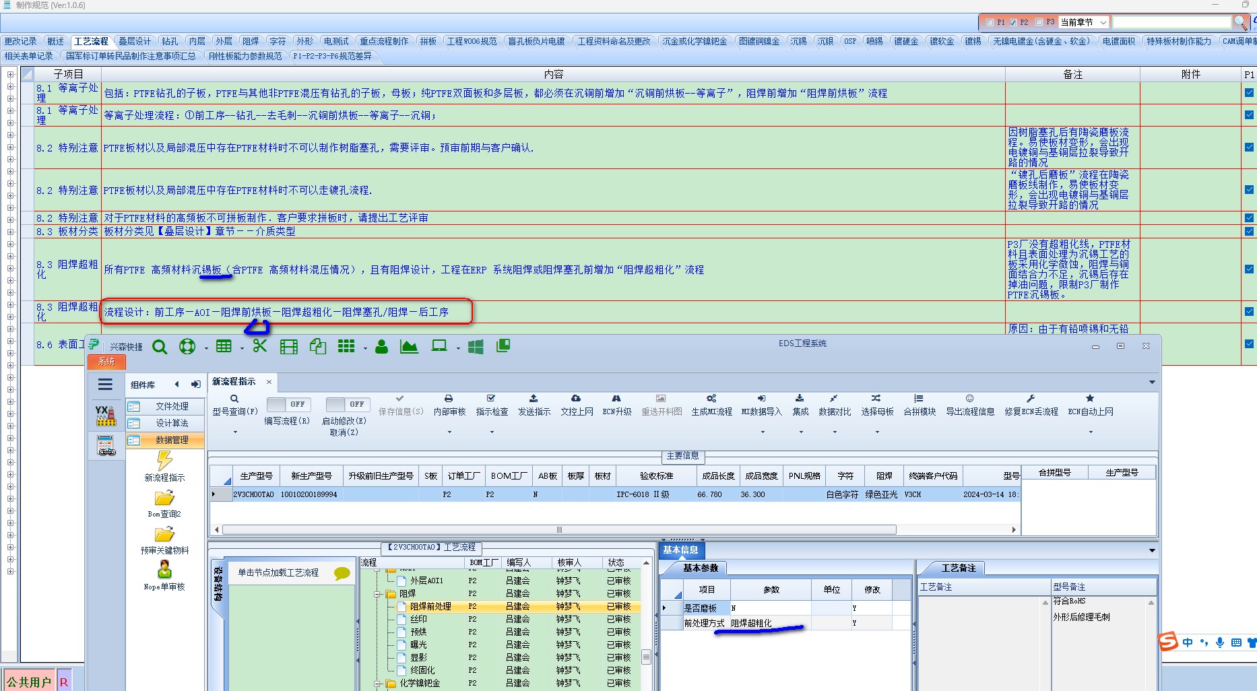The image size is (1257, 691).
Task: Open 新流程指示 lightning shortcut
Action: click(164, 466)
